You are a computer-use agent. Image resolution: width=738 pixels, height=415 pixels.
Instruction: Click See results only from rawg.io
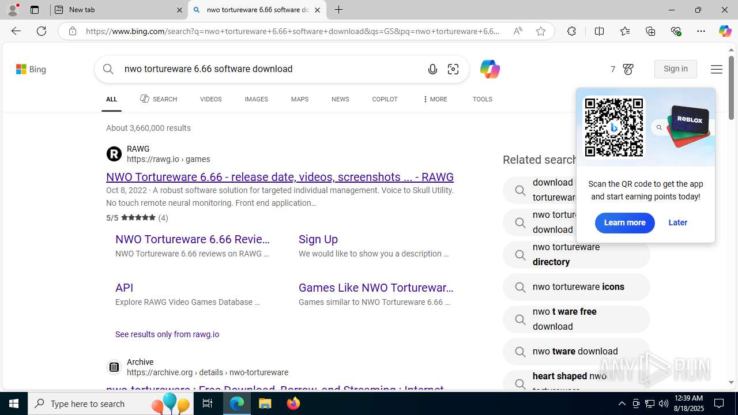point(167,334)
